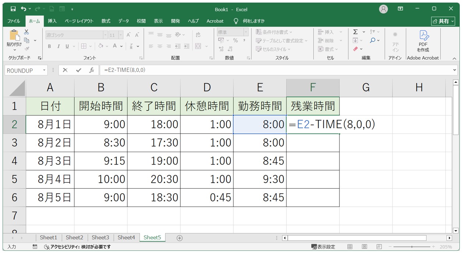The width and height of the screenshot is (462, 253).
Task: Click the 205% zoom level
Action: (446, 247)
